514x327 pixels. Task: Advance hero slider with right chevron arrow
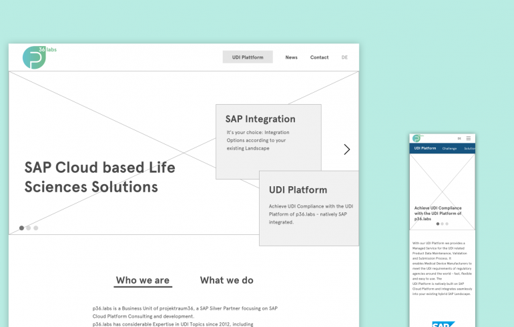pos(347,149)
